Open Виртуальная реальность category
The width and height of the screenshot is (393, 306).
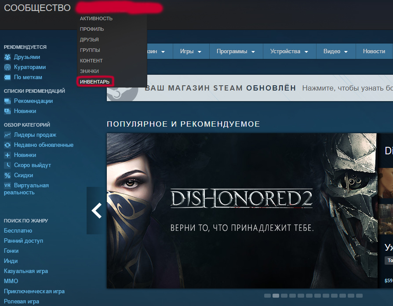(x=26, y=189)
